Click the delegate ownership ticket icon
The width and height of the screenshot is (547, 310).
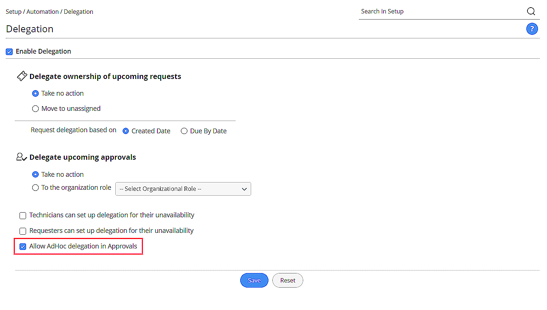(22, 76)
